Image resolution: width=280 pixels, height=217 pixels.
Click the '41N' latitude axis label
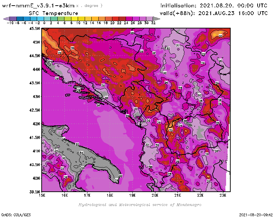pyautogui.click(x=36, y=151)
